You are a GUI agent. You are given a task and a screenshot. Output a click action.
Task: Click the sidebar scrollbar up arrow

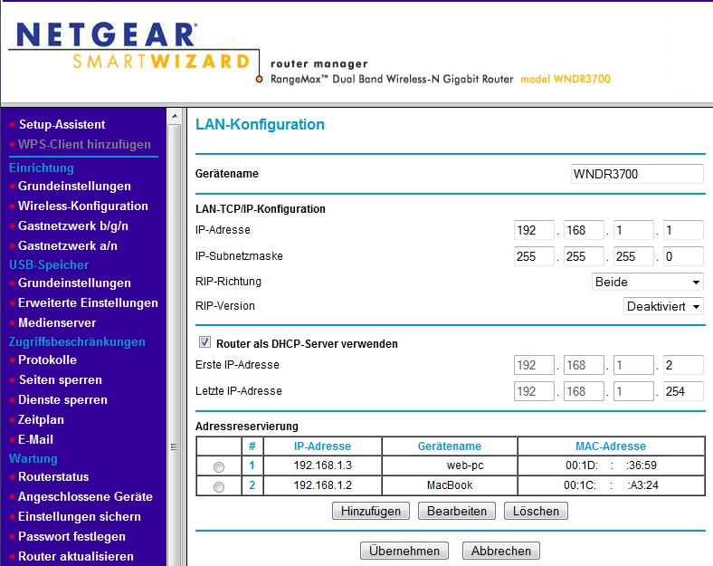pyautogui.click(x=174, y=116)
